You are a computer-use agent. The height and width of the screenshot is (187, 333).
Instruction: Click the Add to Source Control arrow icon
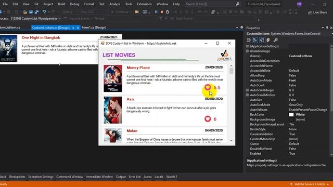pos(291,184)
